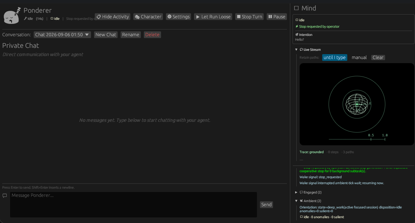This screenshot has height=223, width=415.
Task: Click the lightning bolt icon by Stop requested
Action: tap(297, 27)
